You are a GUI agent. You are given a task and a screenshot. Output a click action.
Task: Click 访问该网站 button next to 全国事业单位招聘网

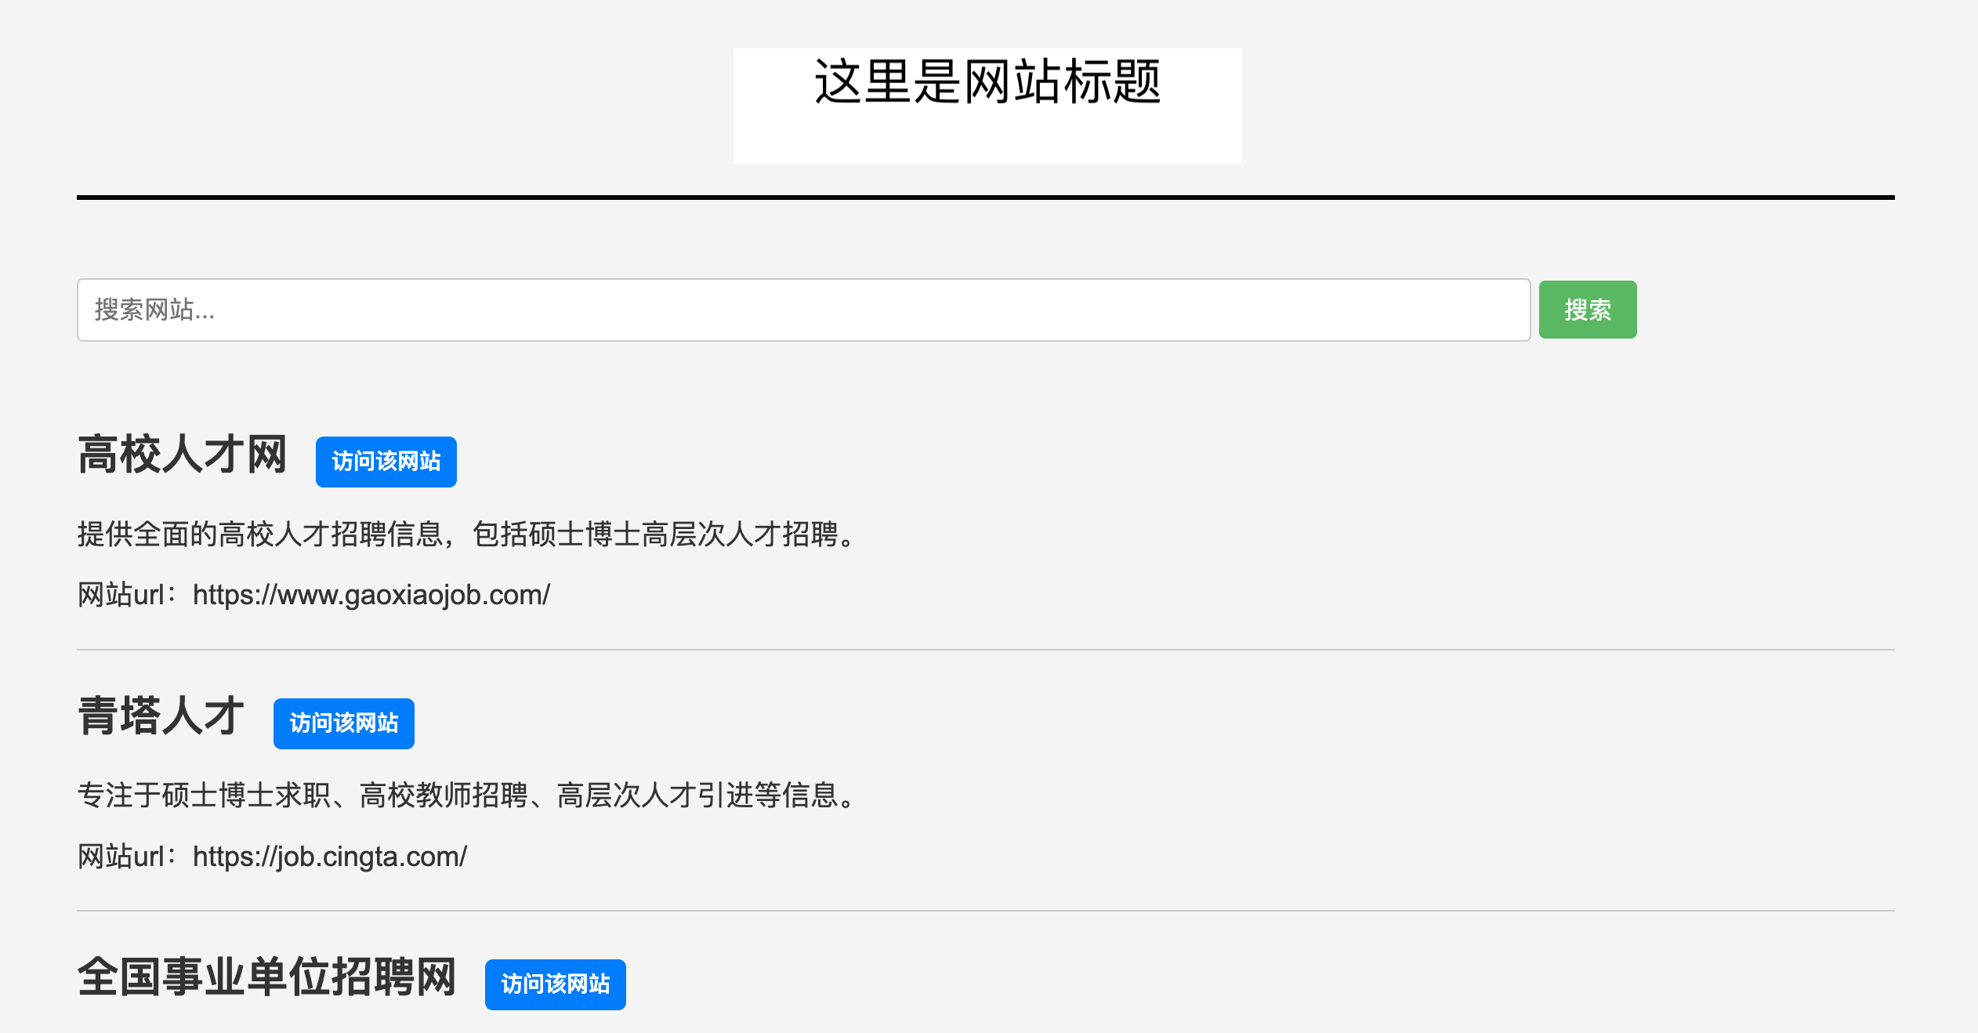(x=555, y=984)
